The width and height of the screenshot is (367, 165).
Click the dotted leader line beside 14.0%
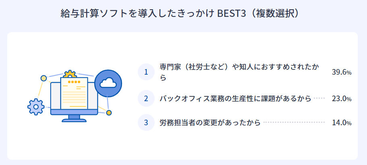(x=294, y=122)
